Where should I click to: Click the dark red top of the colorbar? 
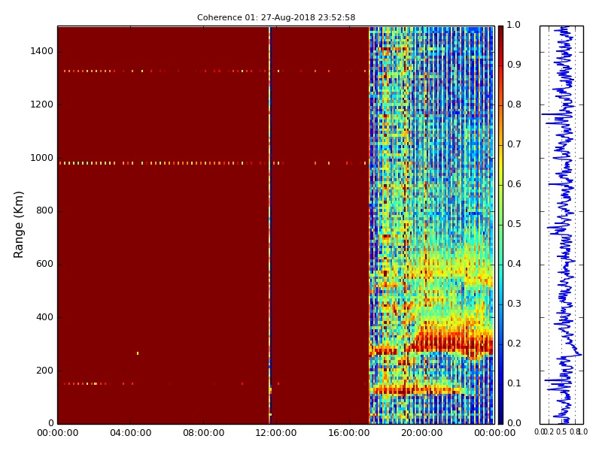pyautogui.click(x=500, y=32)
